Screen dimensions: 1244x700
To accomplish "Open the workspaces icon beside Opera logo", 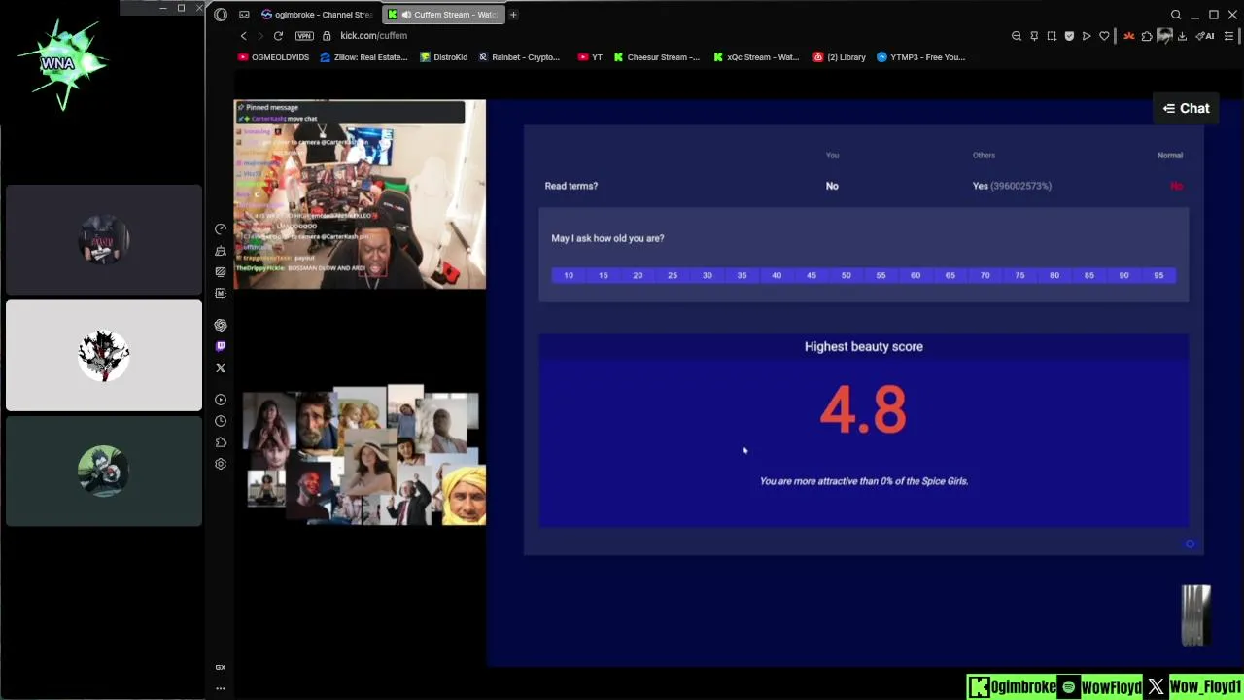I will 244,15.
